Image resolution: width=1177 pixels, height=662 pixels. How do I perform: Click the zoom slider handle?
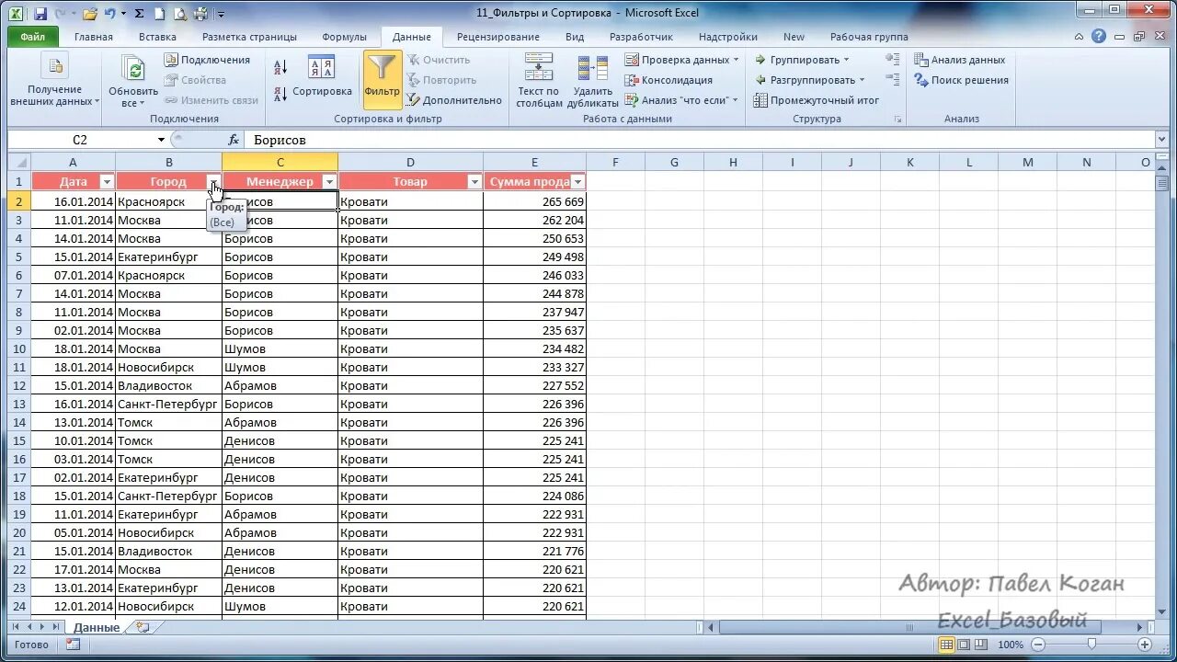tap(1091, 645)
